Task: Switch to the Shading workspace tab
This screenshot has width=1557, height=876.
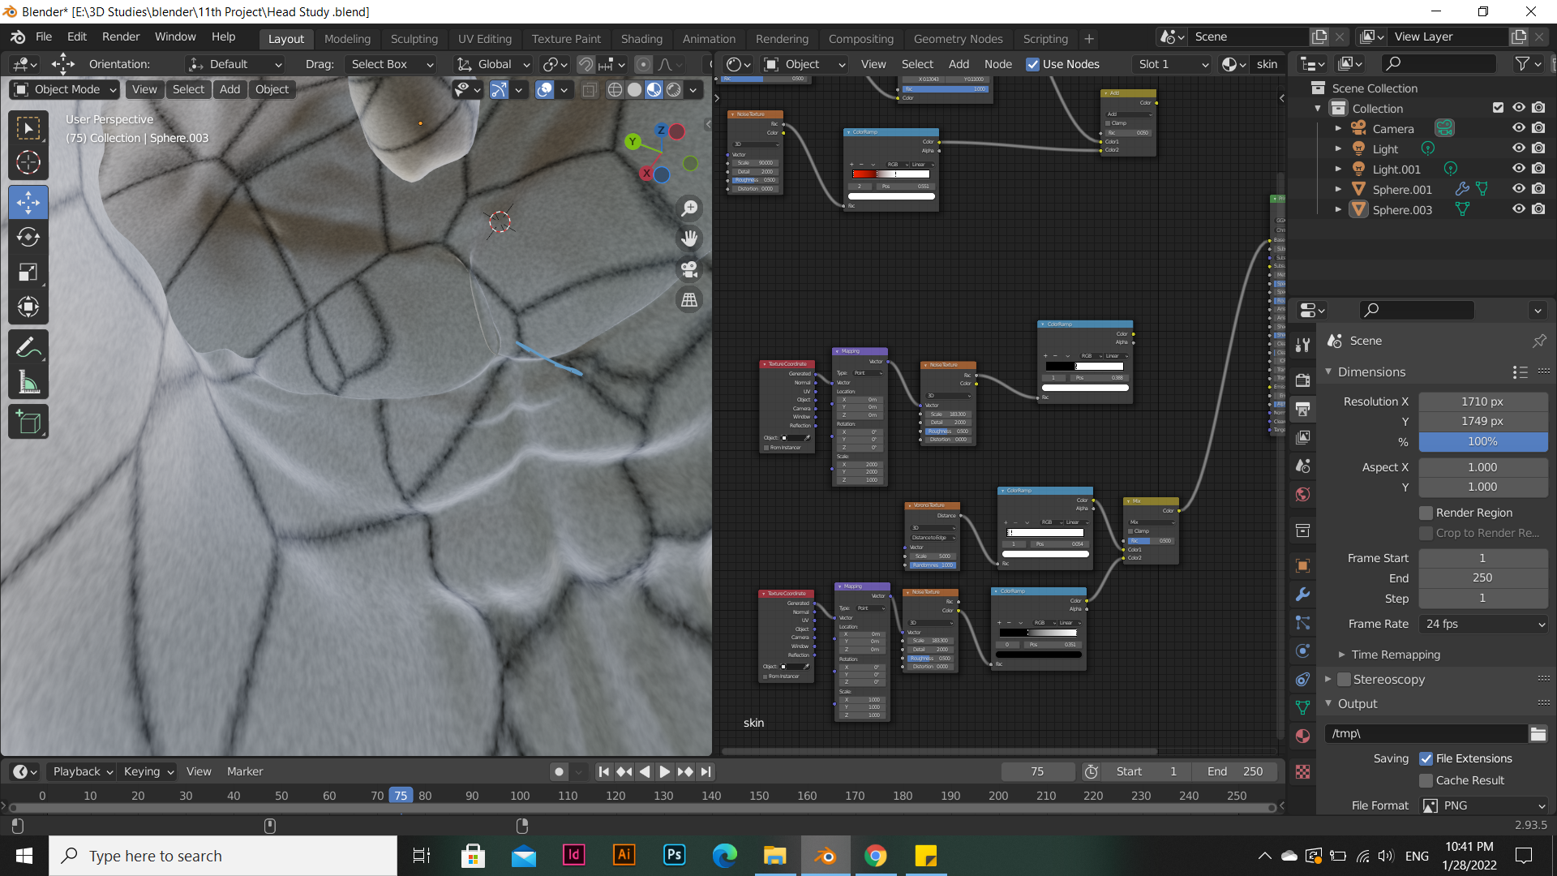Action: click(641, 39)
